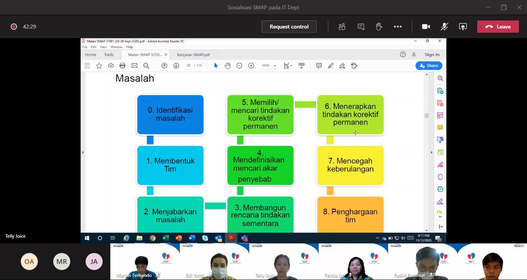This screenshot has width=527, height=280.
Task: Click the PDF vertical scrollbar thumb
Action: (x=426, y=116)
